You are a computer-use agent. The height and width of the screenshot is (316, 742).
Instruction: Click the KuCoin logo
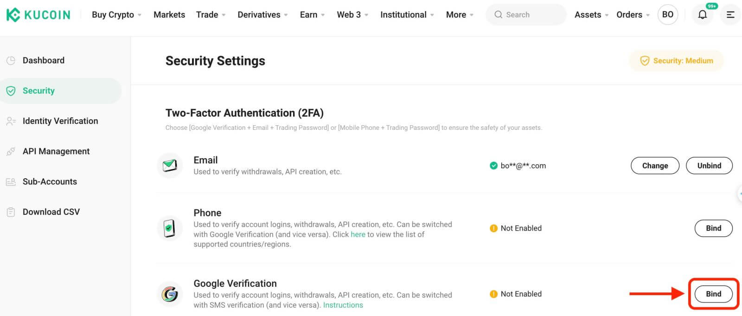coord(38,15)
